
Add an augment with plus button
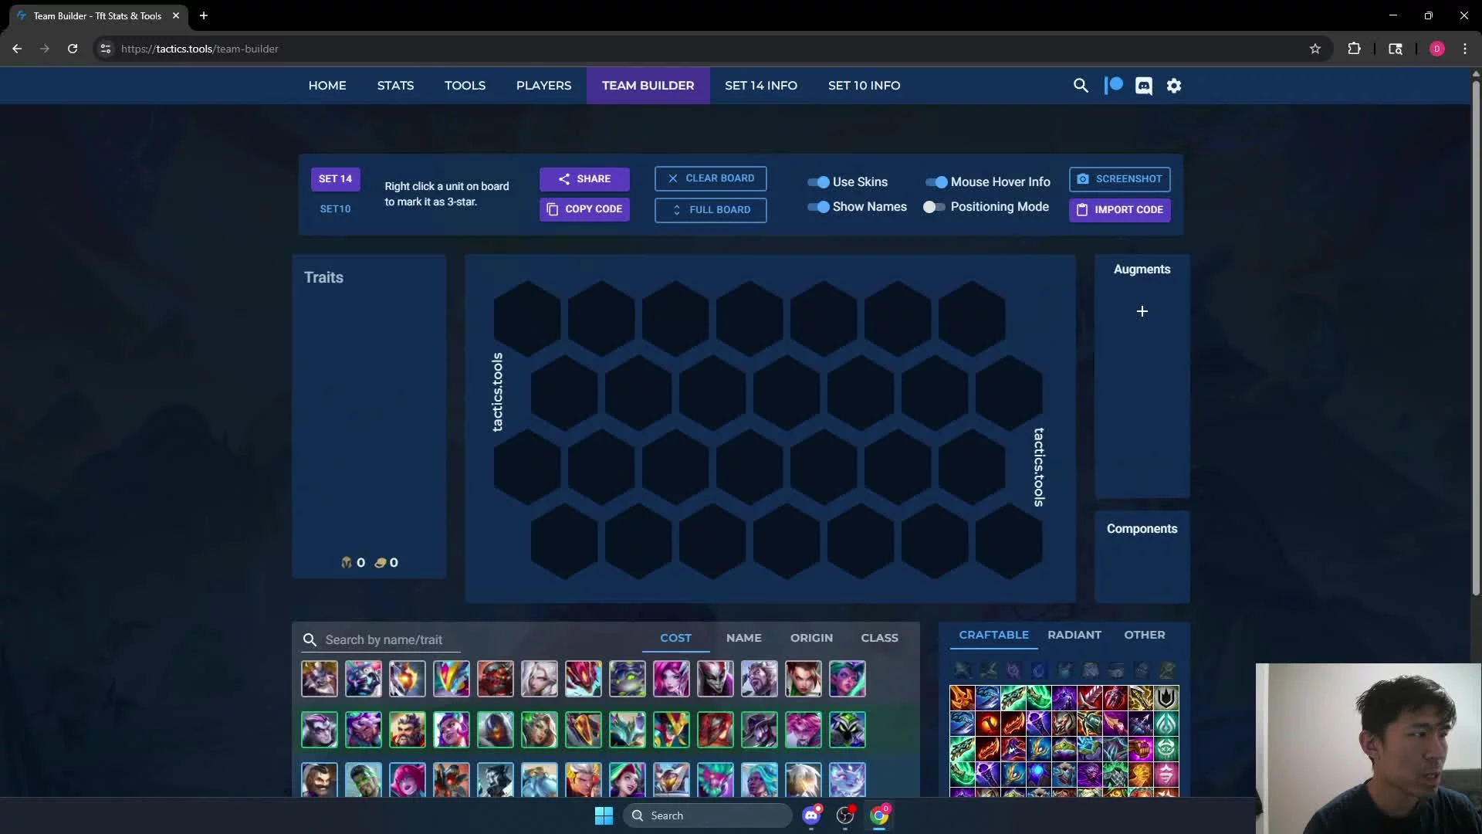[1142, 311]
